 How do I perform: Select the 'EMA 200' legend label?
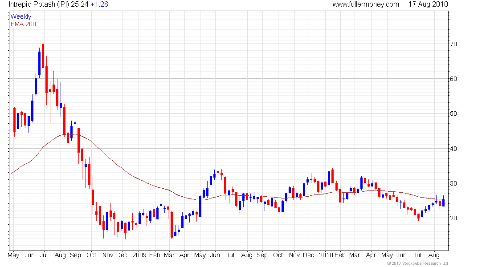24,24
